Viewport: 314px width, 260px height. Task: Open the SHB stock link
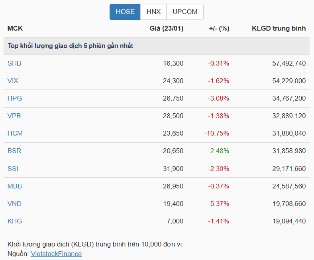pyautogui.click(x=14, y=63)
